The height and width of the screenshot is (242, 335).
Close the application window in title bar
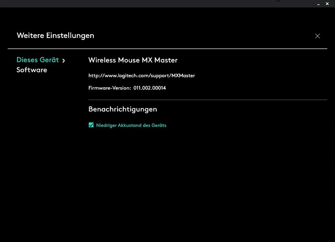(327, 4)
